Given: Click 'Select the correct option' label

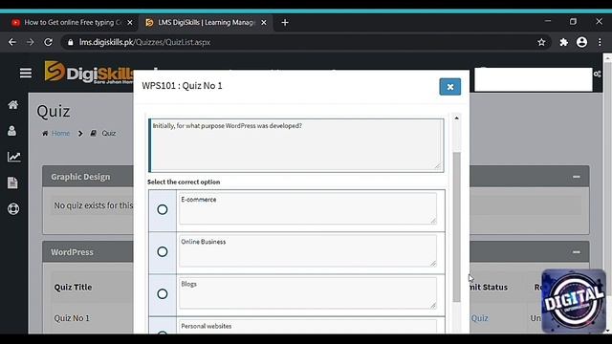Looking at the screenshot, I should point(184,182).
